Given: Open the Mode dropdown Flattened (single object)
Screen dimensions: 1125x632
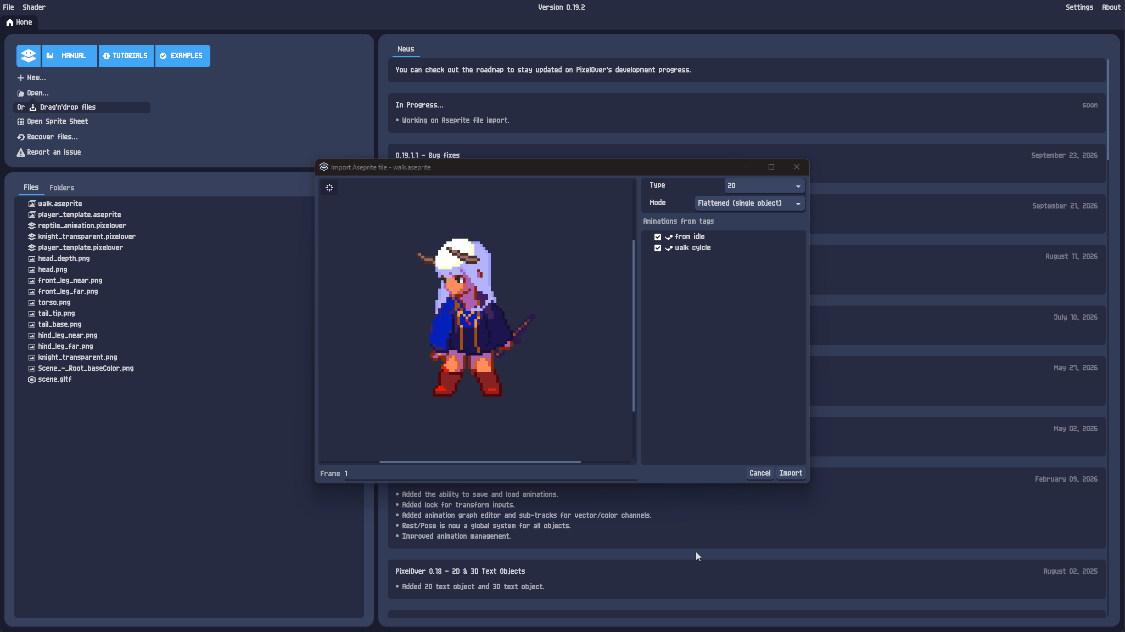Looking at the screenshot, I should (749, 204).
